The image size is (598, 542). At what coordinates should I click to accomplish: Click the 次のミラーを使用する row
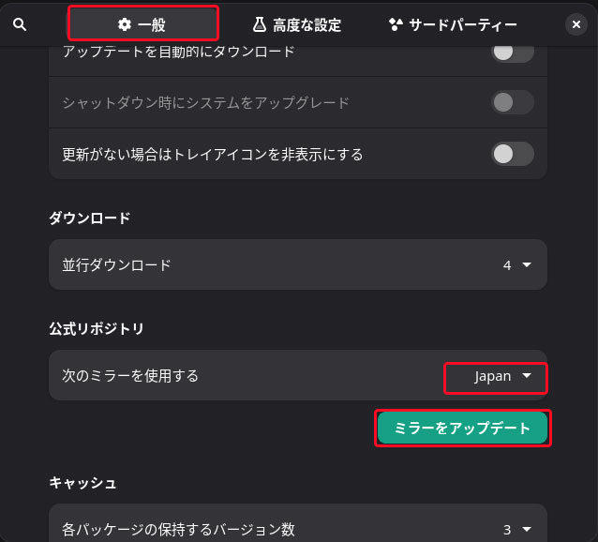pos(298,375)
